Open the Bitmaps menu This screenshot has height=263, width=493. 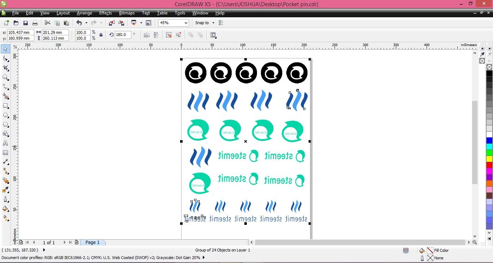point(127,13)
